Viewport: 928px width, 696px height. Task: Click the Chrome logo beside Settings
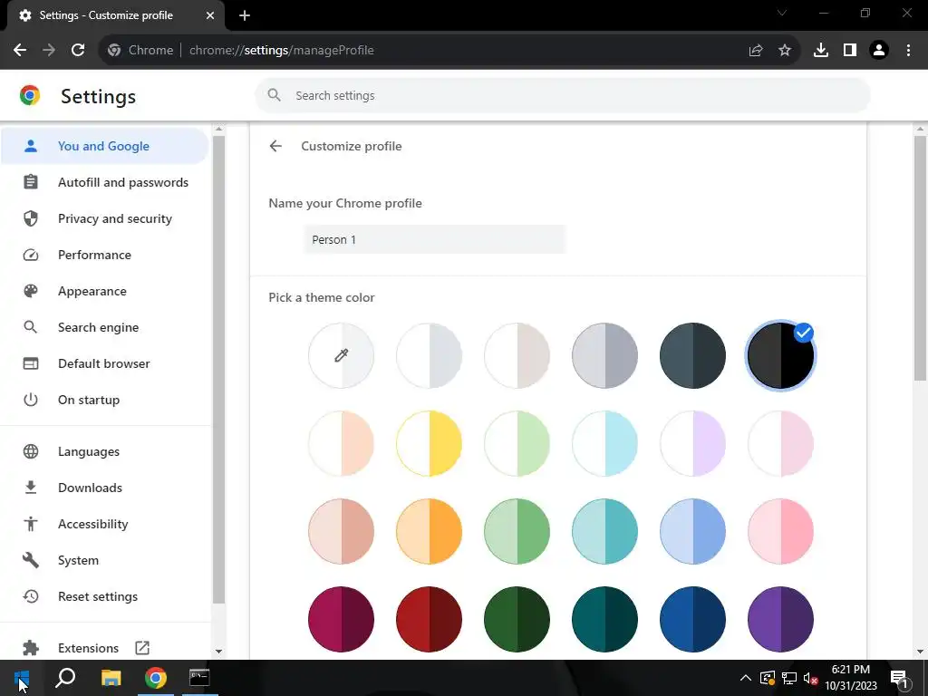coord(30,96)
